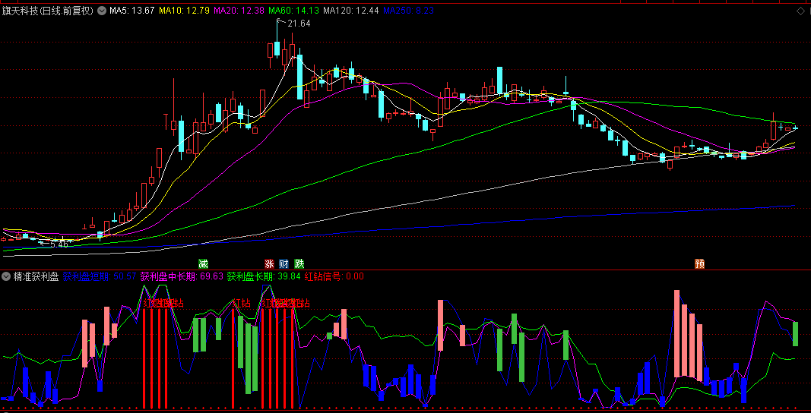
Task: Click the blue 财 event marker
Action: click(284, 263)
